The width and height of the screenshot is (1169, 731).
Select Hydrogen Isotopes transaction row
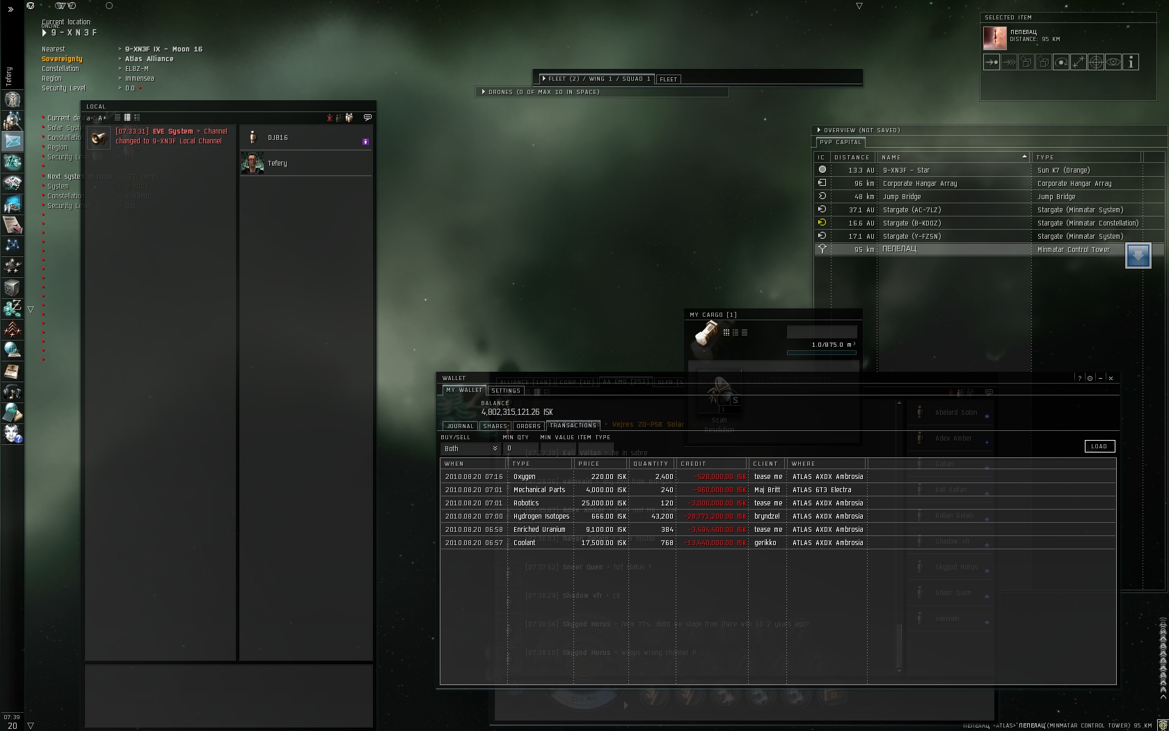point(778,517)
